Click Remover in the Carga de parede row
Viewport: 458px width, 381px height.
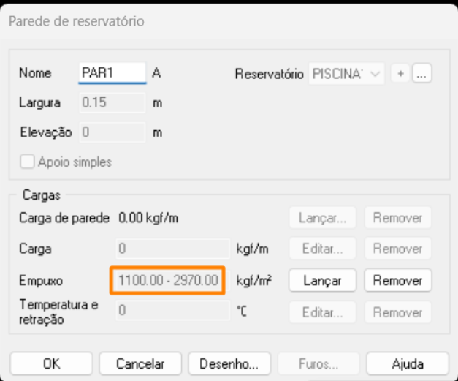tap(398, 218)
